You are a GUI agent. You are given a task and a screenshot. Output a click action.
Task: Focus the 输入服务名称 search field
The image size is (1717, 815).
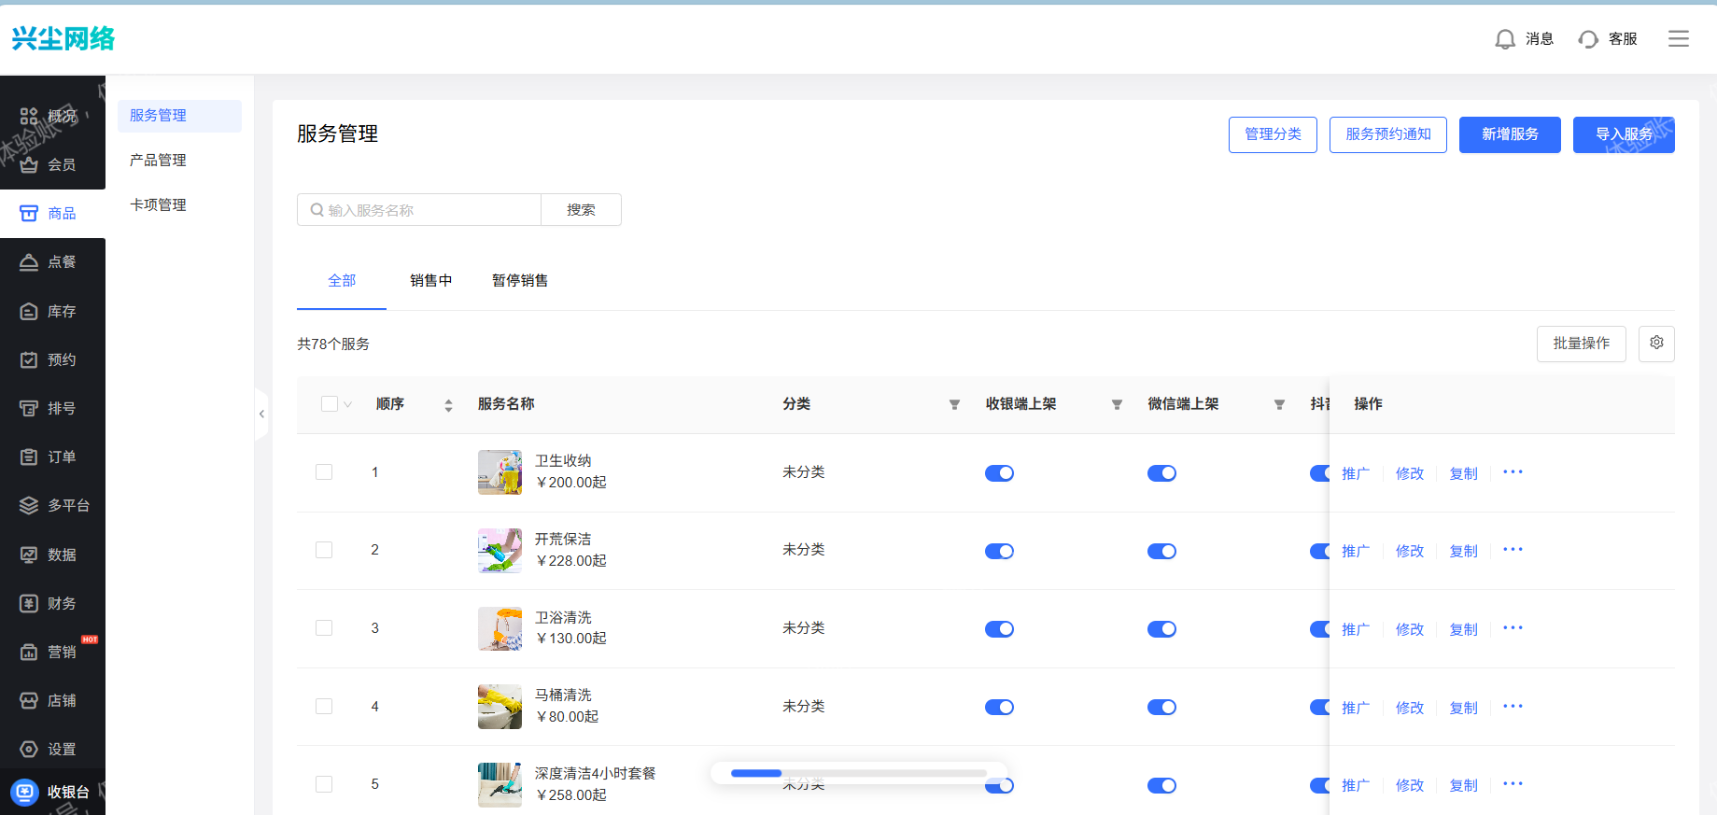[x=419, y=210]
